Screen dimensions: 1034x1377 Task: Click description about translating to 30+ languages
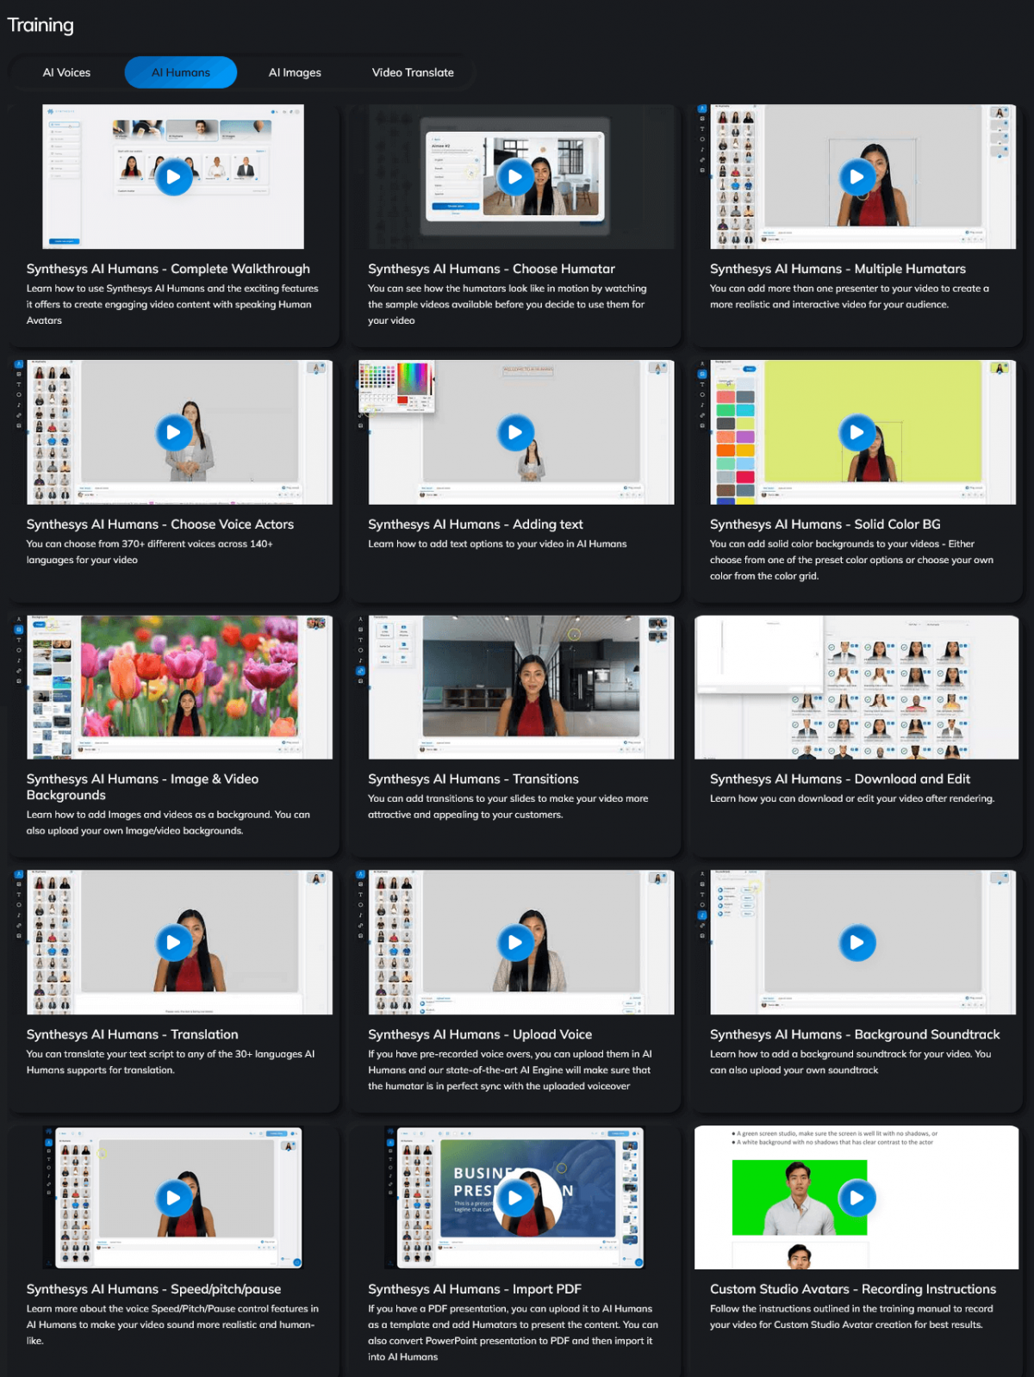pos(171,1062)
